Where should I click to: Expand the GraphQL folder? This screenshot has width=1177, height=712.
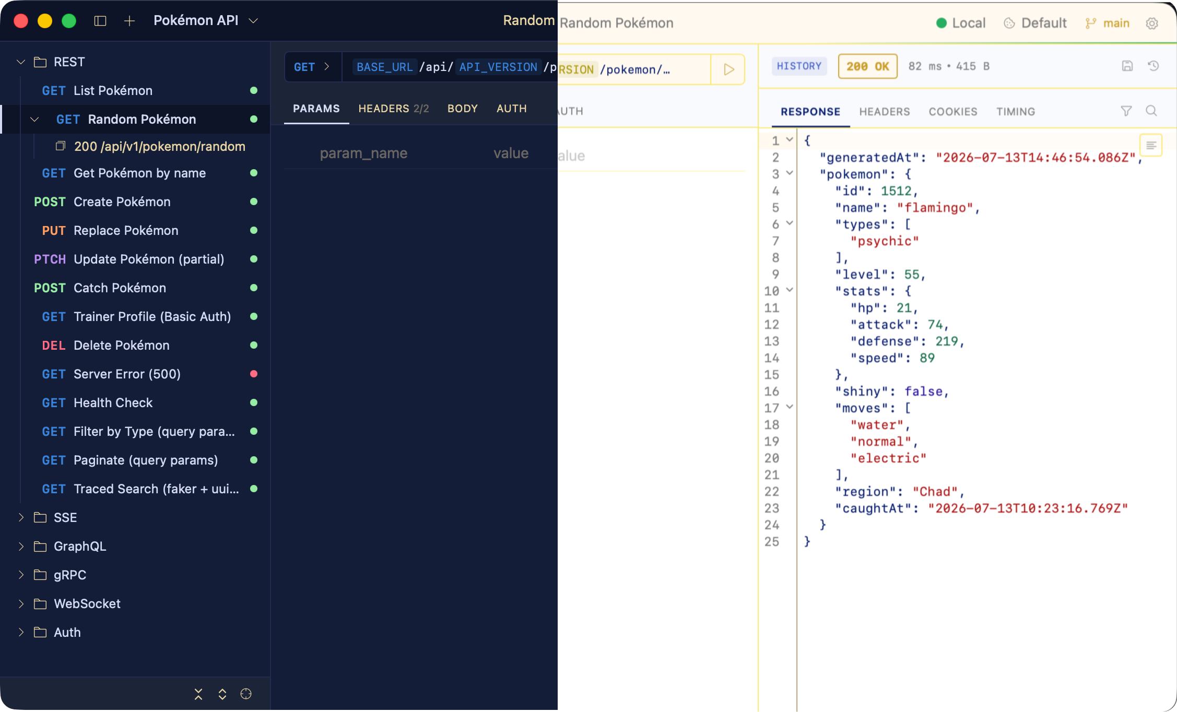[21, 546]
